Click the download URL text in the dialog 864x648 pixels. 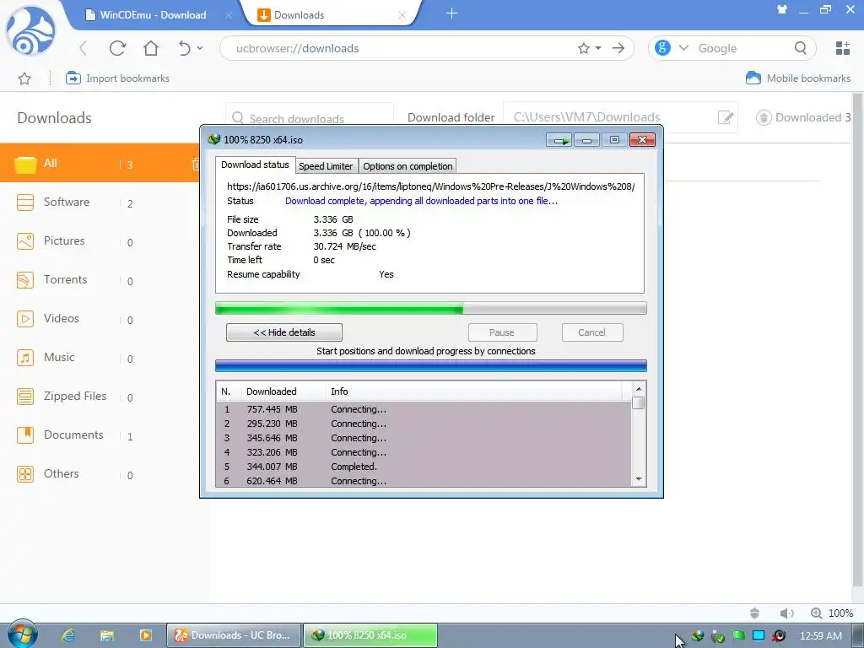[430, 186]
